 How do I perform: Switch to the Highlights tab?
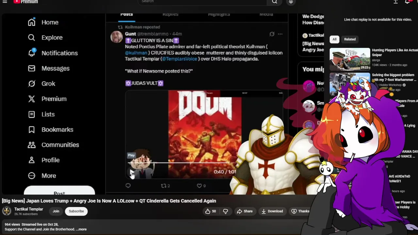tap(219, 14)
